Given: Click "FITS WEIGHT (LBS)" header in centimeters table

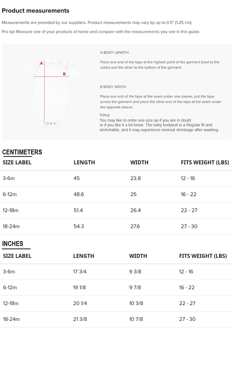Looking at the screenshot, I should [x=205, y=162].
